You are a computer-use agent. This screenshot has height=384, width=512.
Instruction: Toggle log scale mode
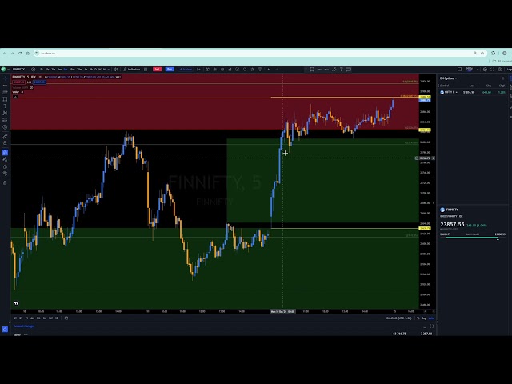[x=424, y=318]
